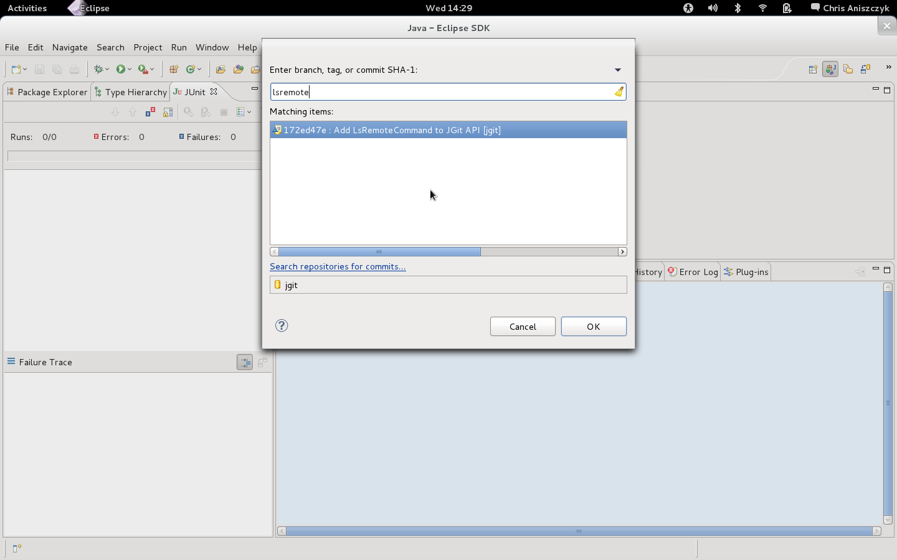Click the dialog help question mark icon
Image resolution: width=897 pixels, height=560 pixels.
point(282,325)
